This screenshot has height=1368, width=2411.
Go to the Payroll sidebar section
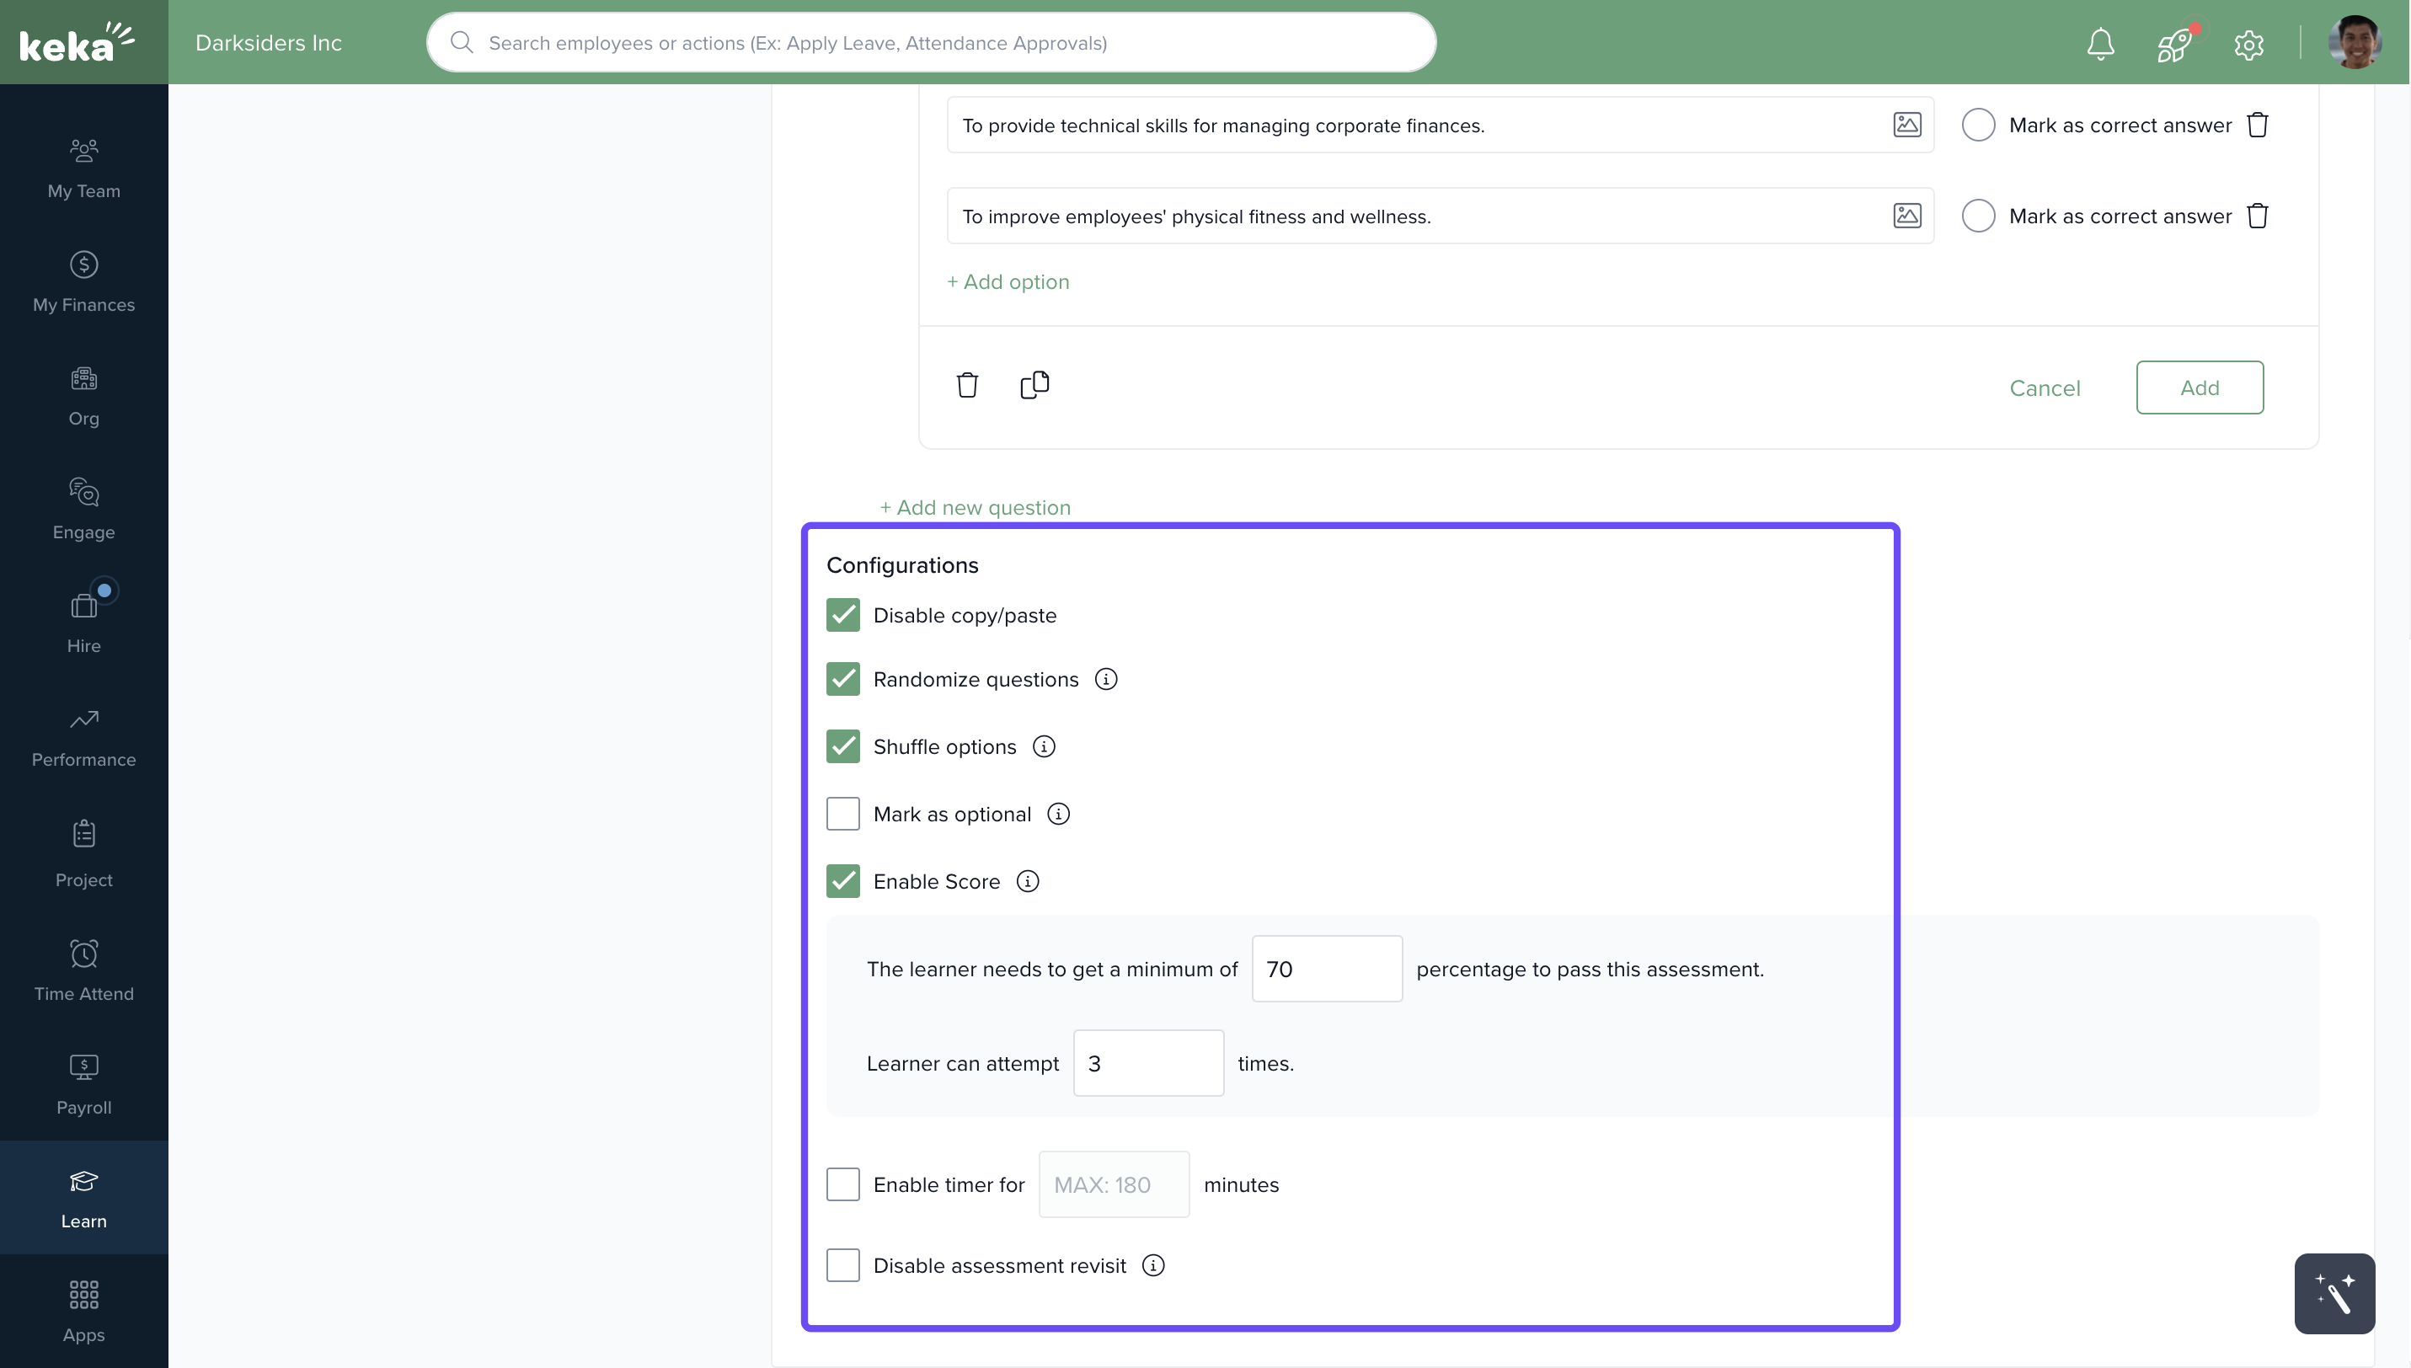[x=83, y=1084]
